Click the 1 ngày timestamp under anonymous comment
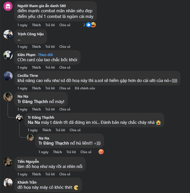This screenshot has height=193, width=190. point(22,25)
